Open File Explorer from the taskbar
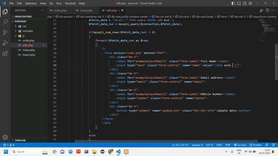Image resolution: width=278 pixels, height=156 pixels. pyautogui.click(x=94, y=152)
